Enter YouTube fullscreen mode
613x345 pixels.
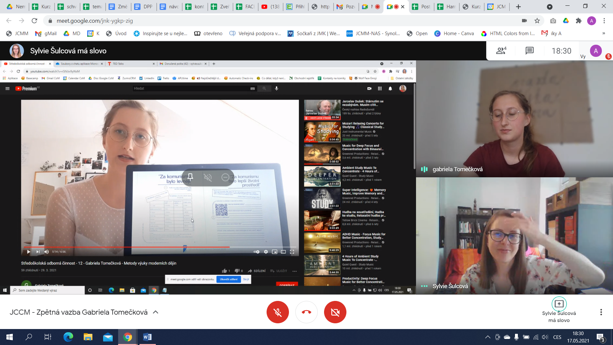[x=292, y=252]
